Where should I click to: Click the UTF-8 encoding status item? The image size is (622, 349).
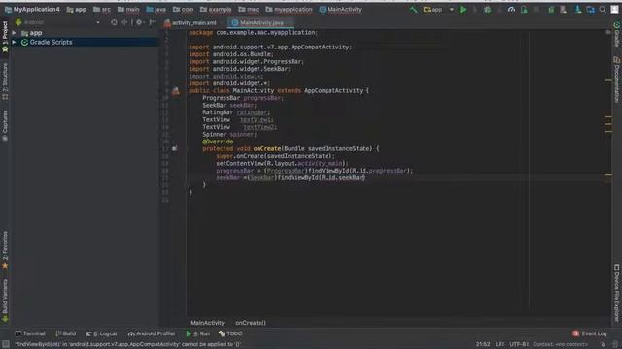pos(519,344)
